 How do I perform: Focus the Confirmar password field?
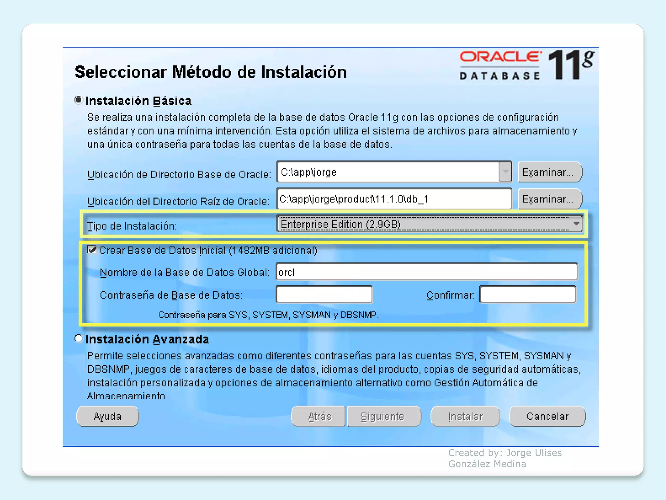(x=528, y=294)
